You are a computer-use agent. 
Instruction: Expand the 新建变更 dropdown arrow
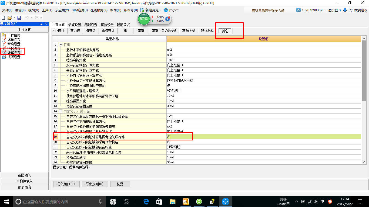[x=161, y=10]
